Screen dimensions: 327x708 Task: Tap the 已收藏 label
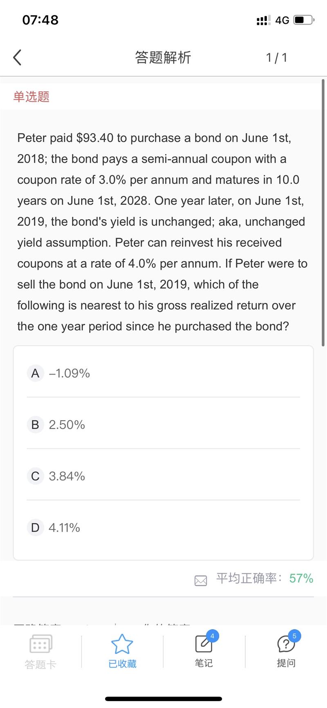tap(122, 664)
